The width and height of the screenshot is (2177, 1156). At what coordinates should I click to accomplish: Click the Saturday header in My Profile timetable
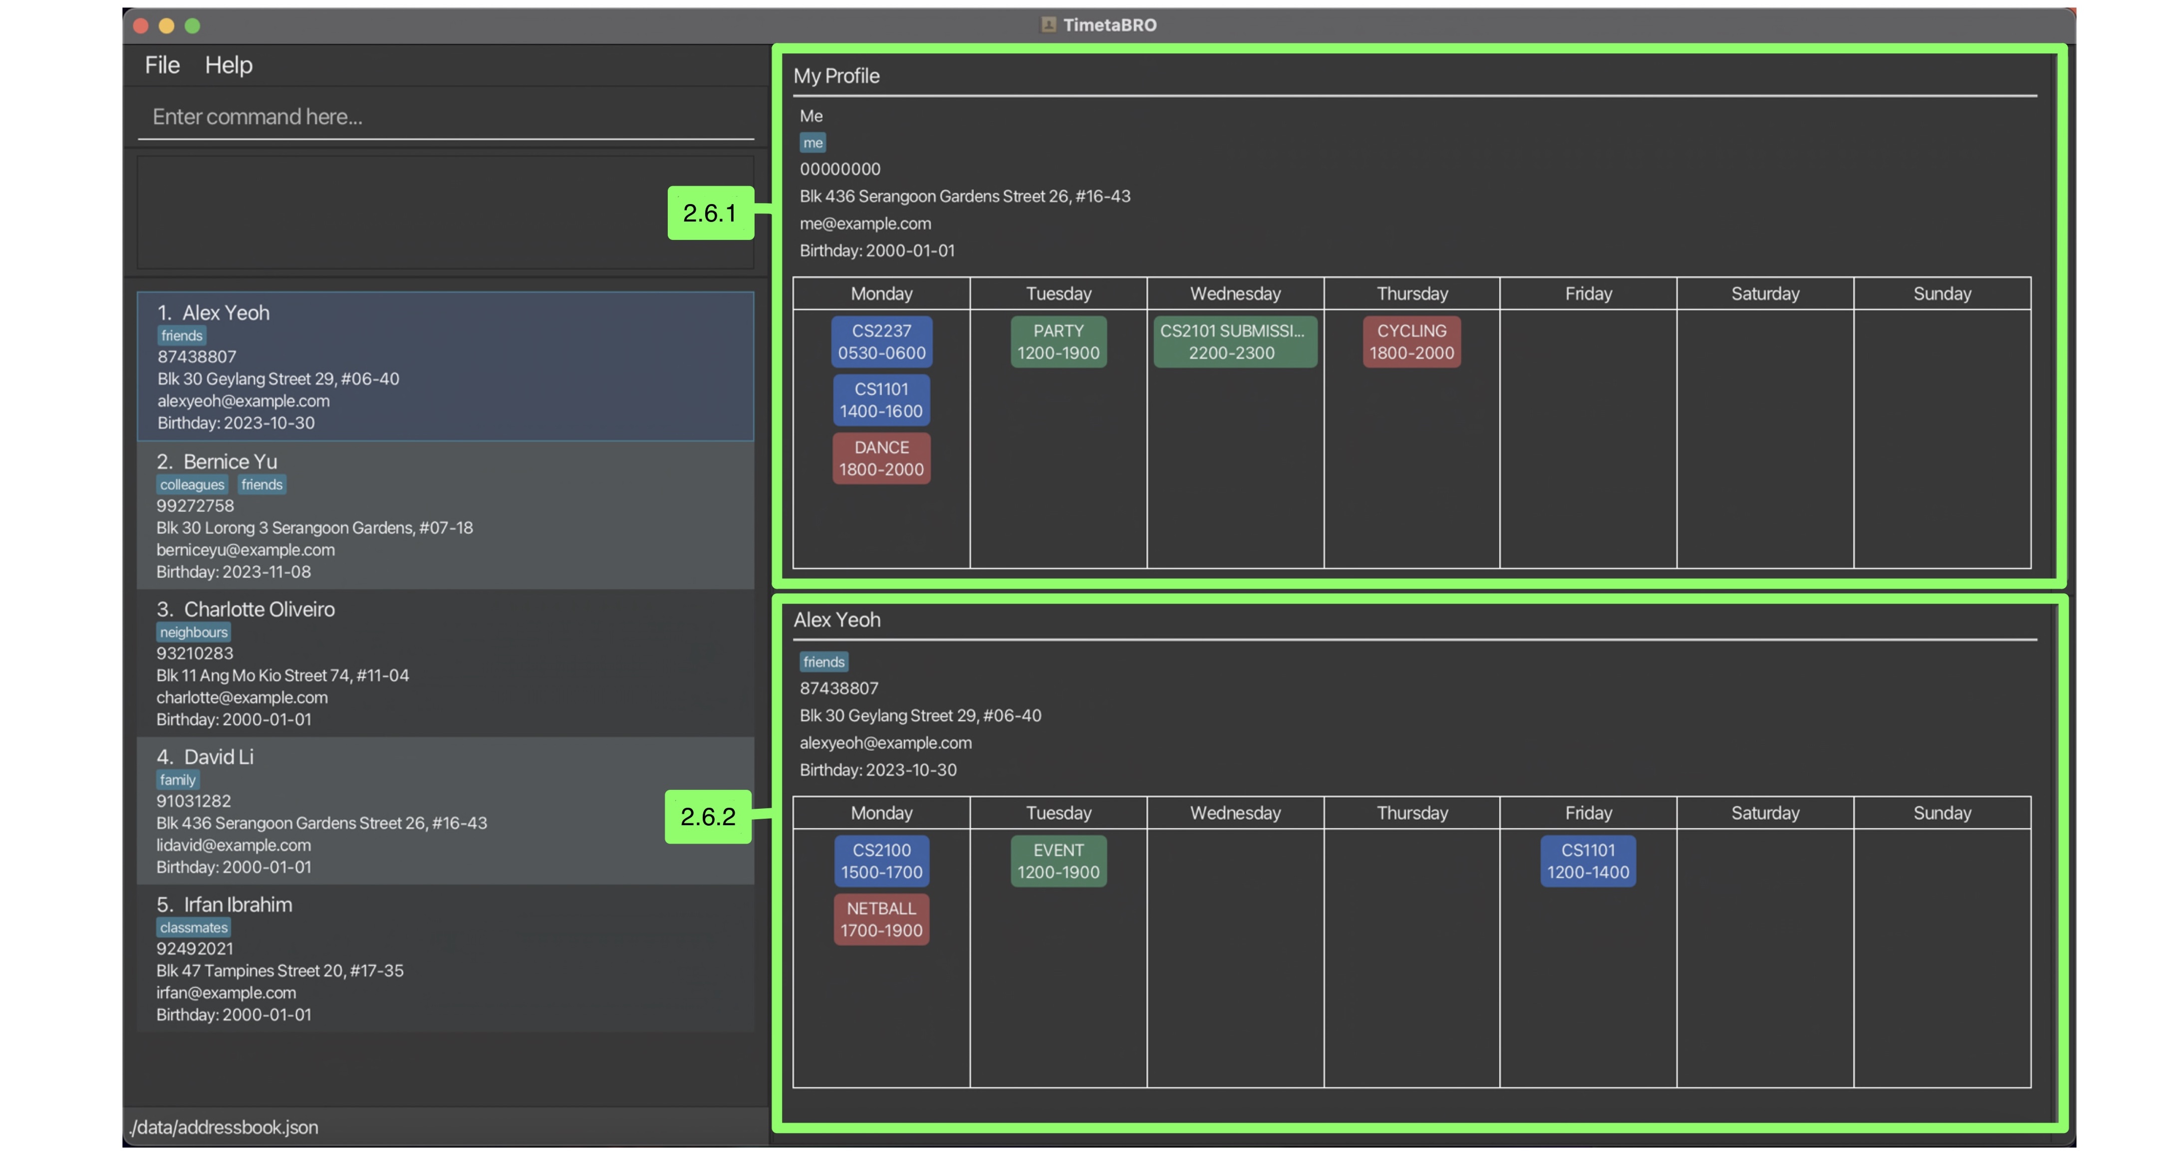pyautogui.click(x=1765, y=294)
